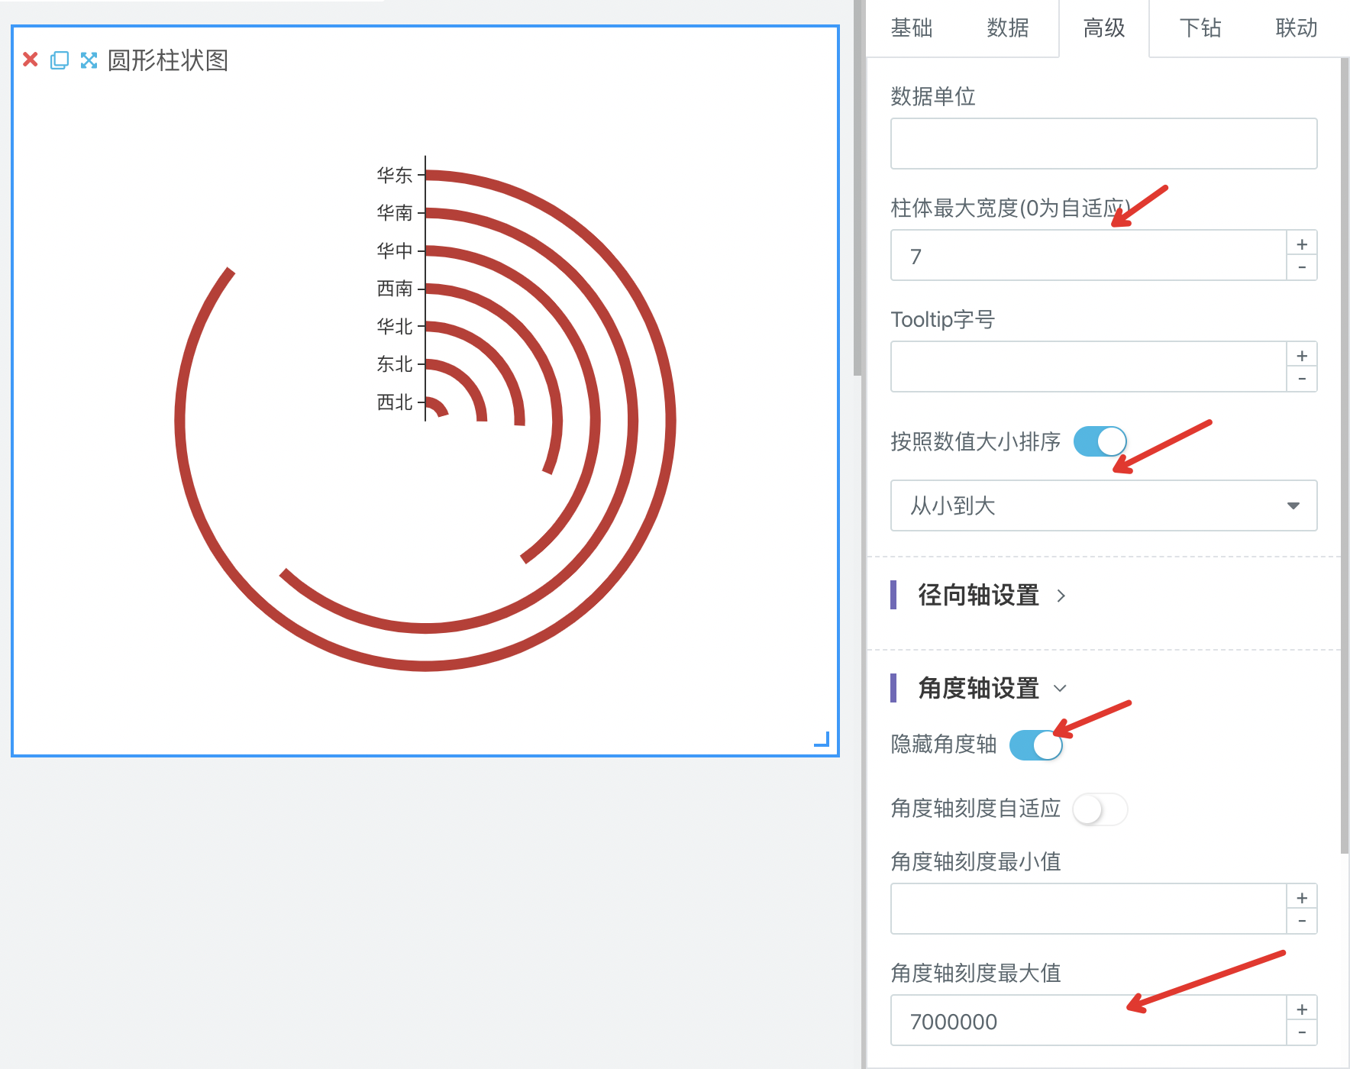The height and width of the screenshot is (1069, 1350).
Task: Duplicate the chart using copy icon
Action: click(x=60, y=60)
